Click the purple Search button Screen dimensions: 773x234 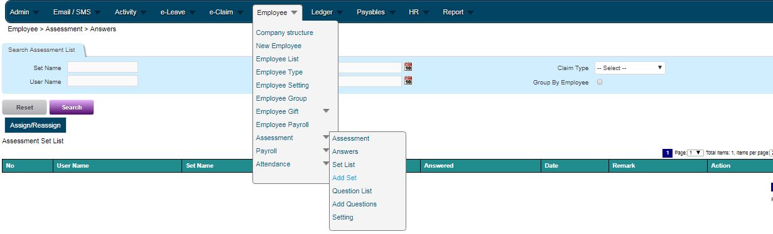coord(72,107)
